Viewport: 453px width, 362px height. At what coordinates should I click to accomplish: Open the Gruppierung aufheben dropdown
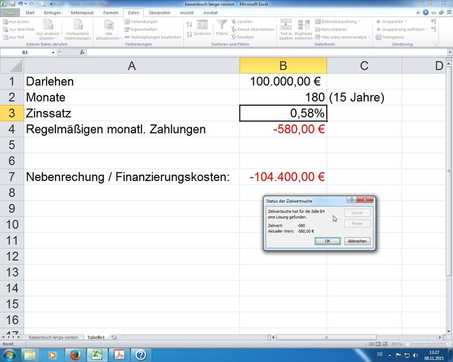click(x=427, y=29)
